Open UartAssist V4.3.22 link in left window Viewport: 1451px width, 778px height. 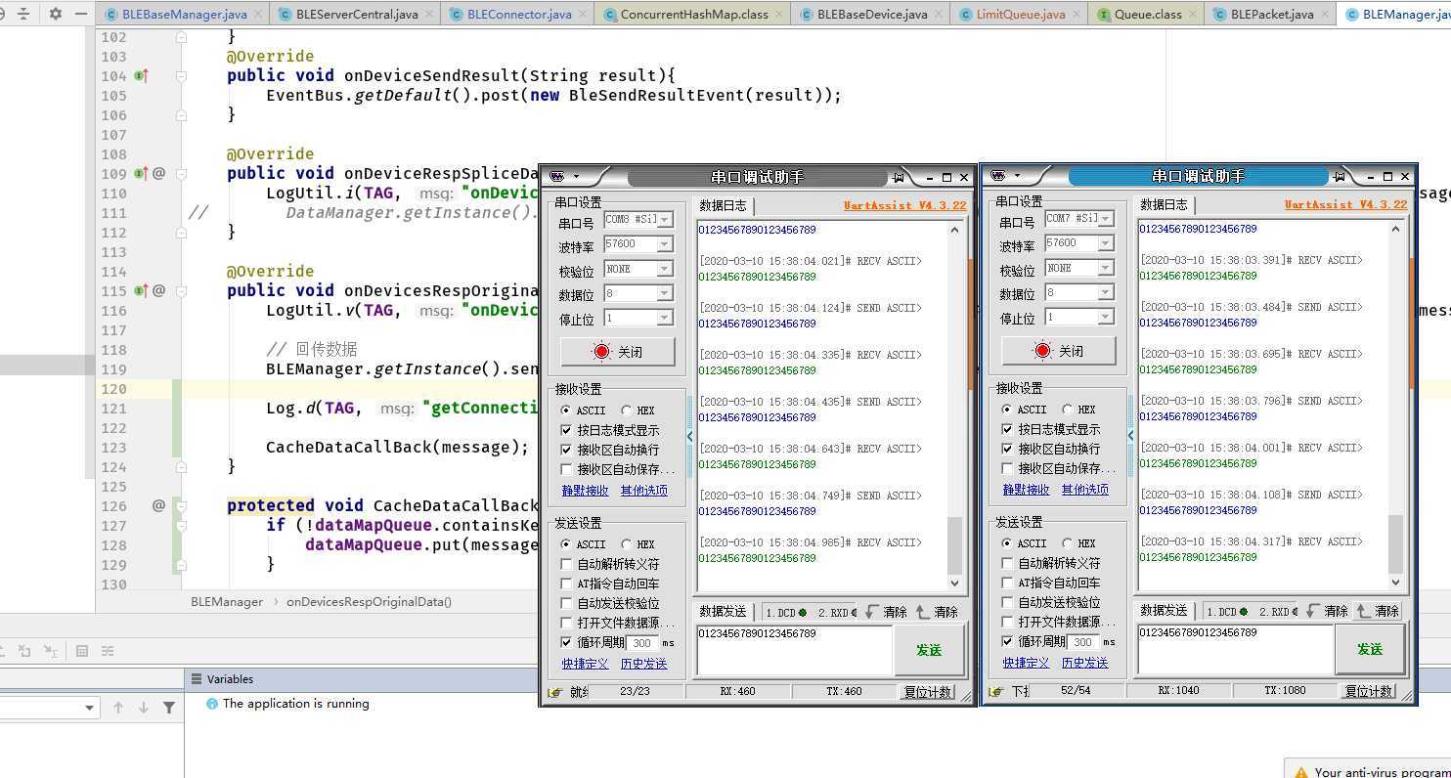(x=904, y=205)
